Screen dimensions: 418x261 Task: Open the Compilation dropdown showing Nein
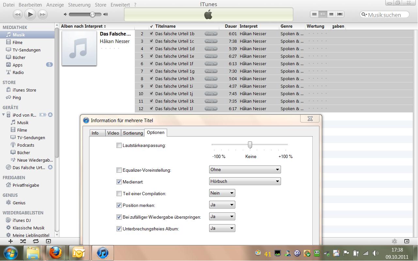[x=222, y=193]
